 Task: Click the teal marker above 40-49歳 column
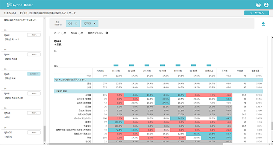(x=162, y=65)
